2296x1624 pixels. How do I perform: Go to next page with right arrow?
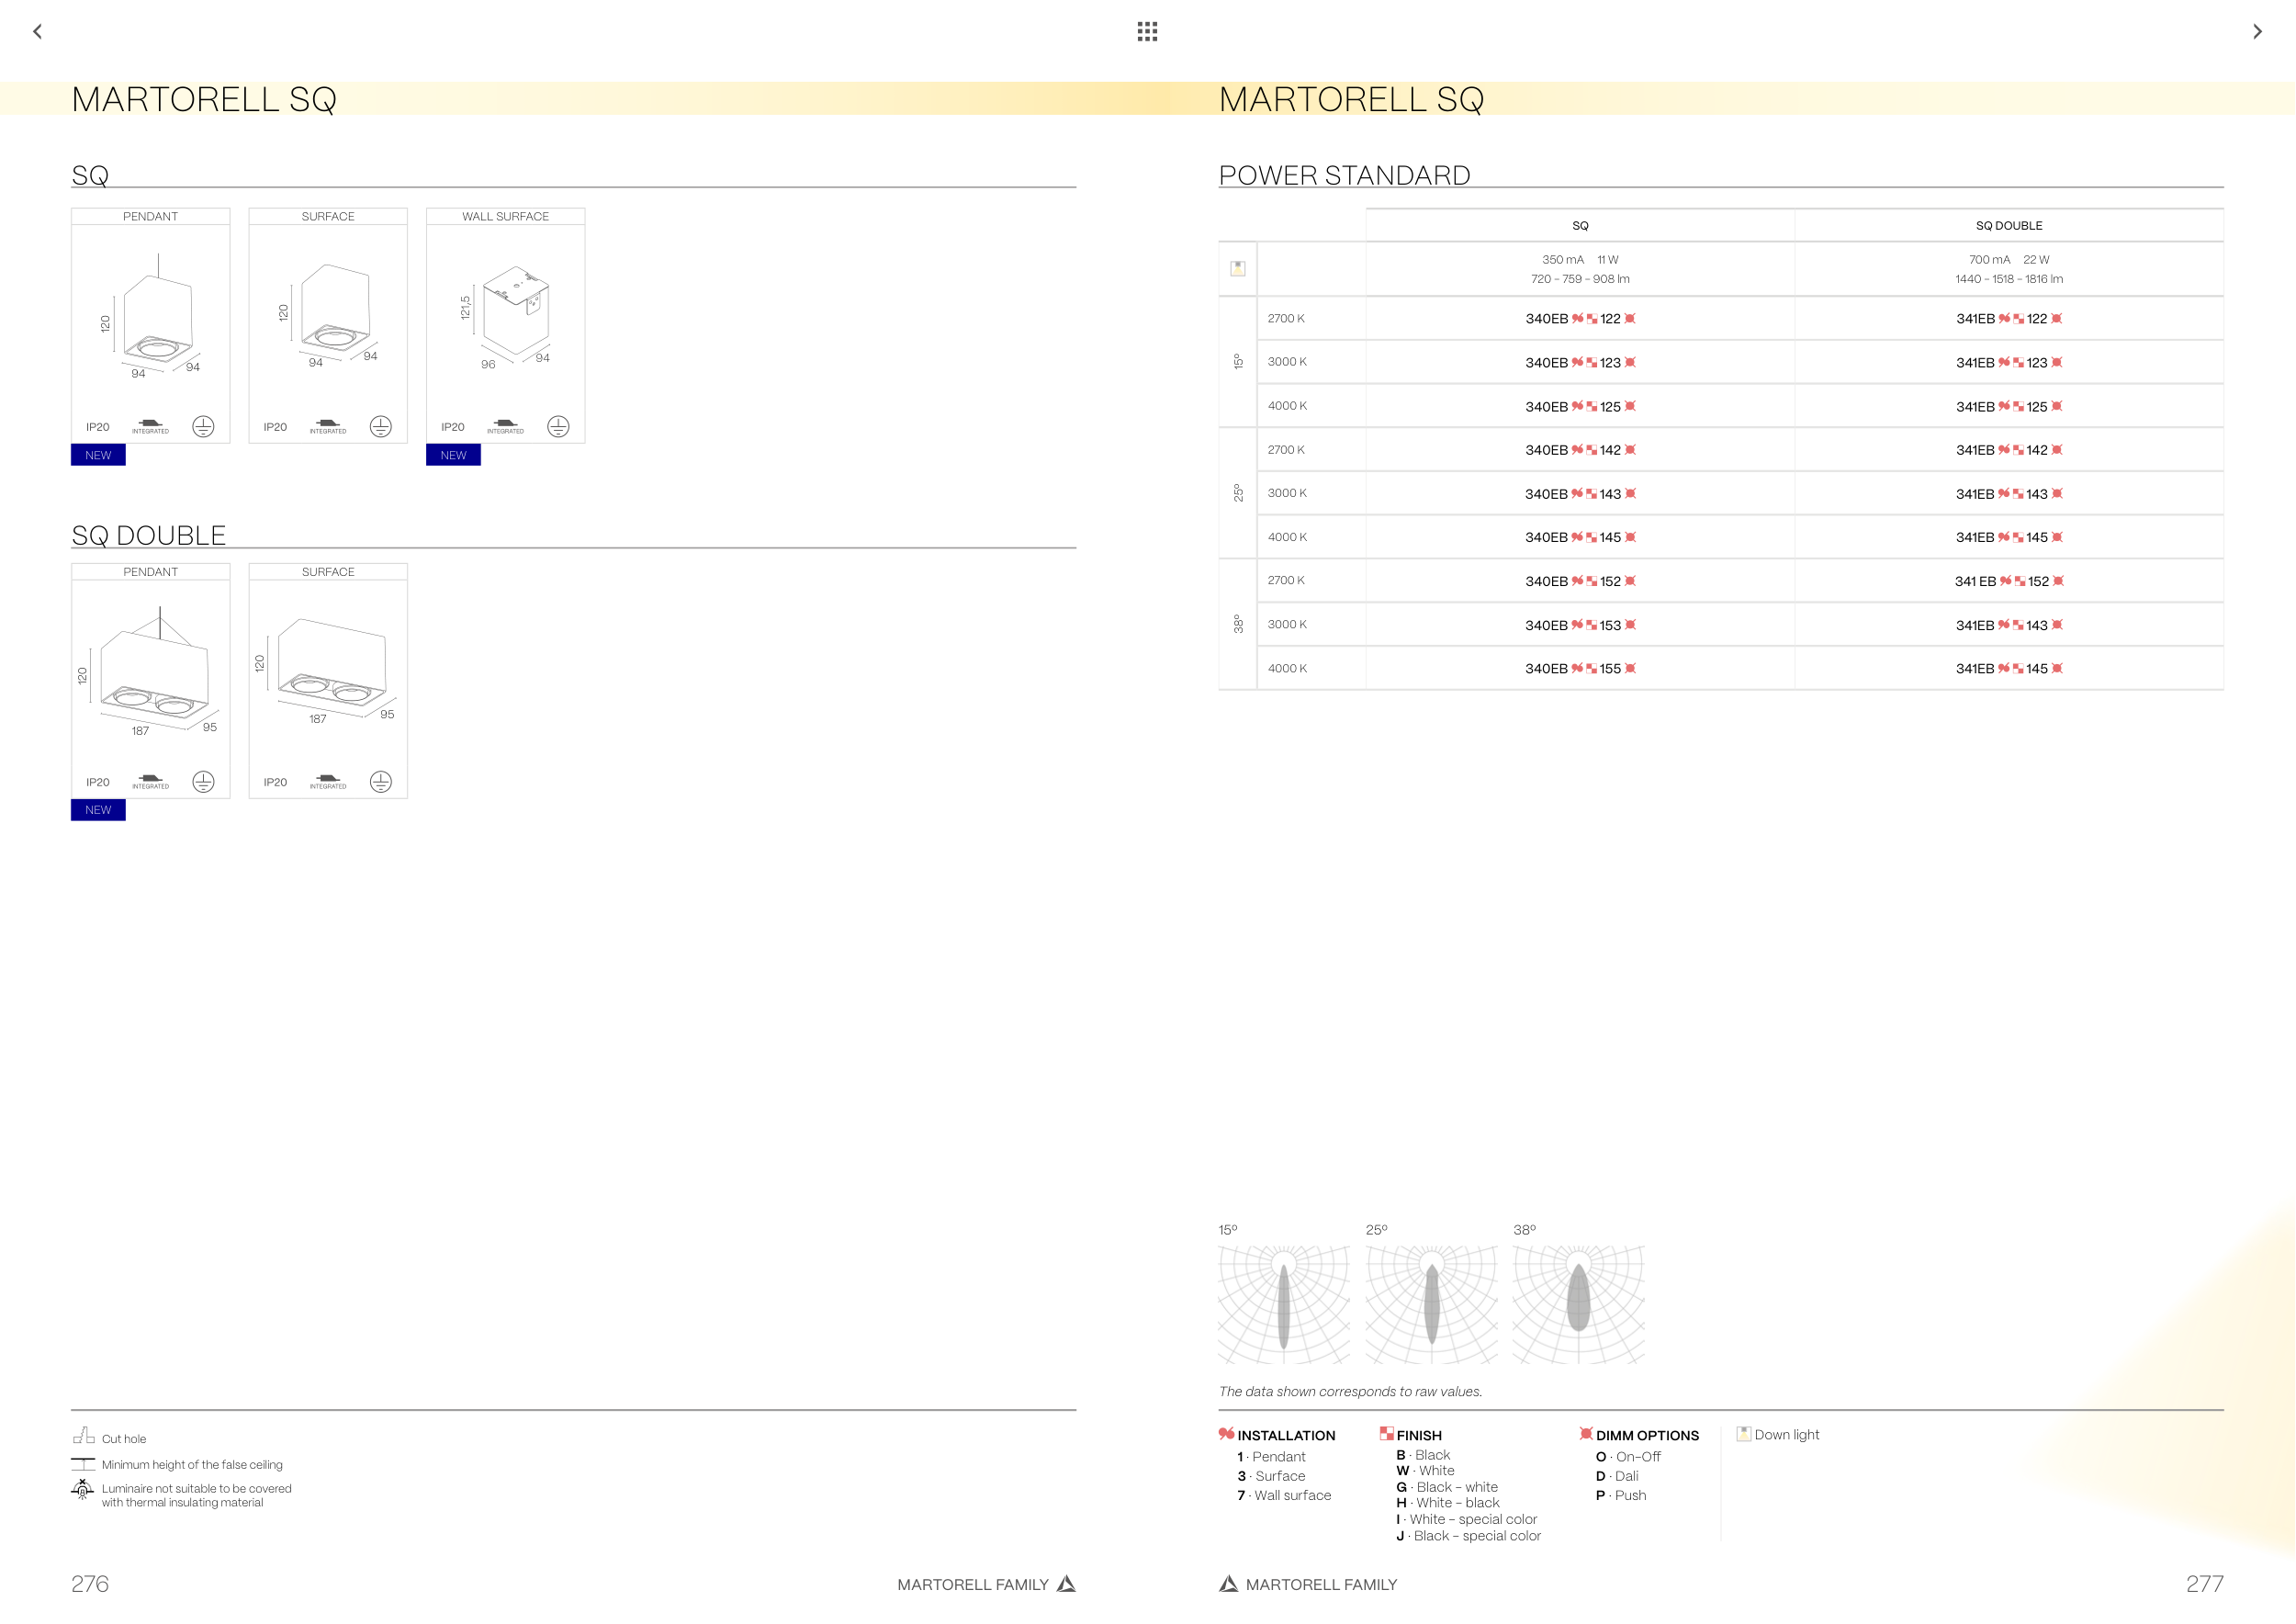coord(2257,31)
